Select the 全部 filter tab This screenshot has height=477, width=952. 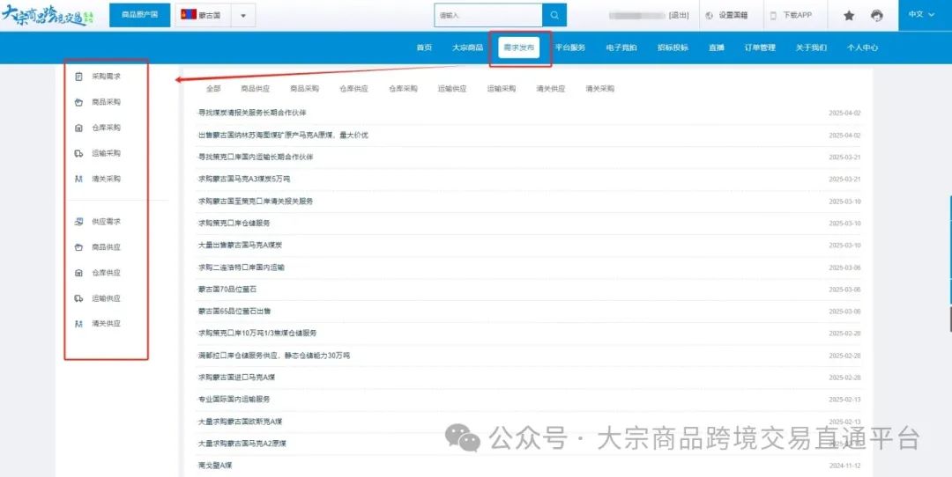pyautogui.click(x=213, y=89)
